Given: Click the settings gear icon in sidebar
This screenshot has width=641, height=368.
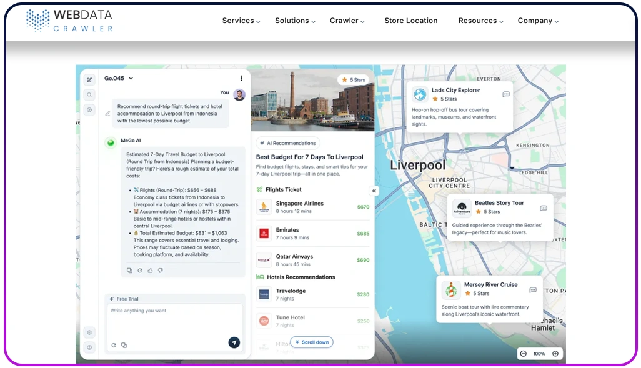Looking at the screenshot, I should (x=89, y=332).
